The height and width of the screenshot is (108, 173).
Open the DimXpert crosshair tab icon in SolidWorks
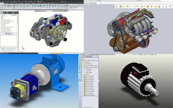91,57
